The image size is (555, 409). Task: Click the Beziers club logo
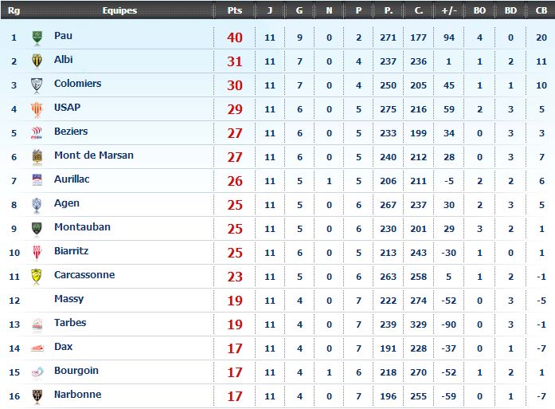tap(37, 133)
